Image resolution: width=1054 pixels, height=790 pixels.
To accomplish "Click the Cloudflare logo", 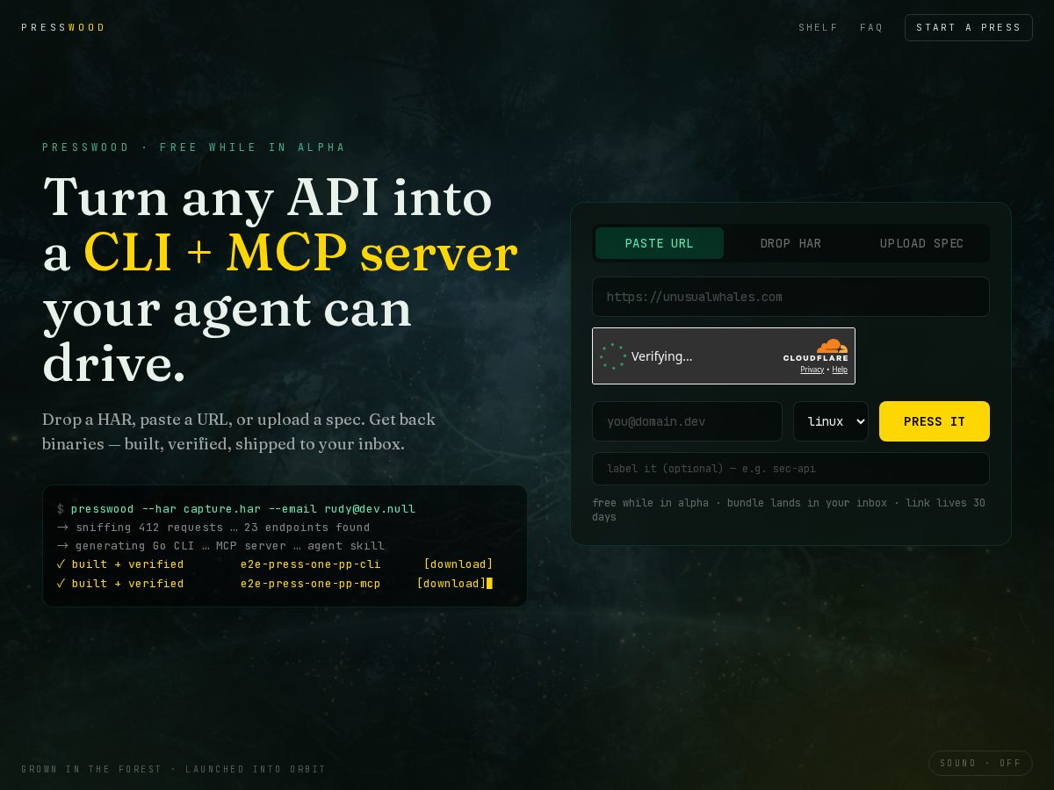I will 816,349.
